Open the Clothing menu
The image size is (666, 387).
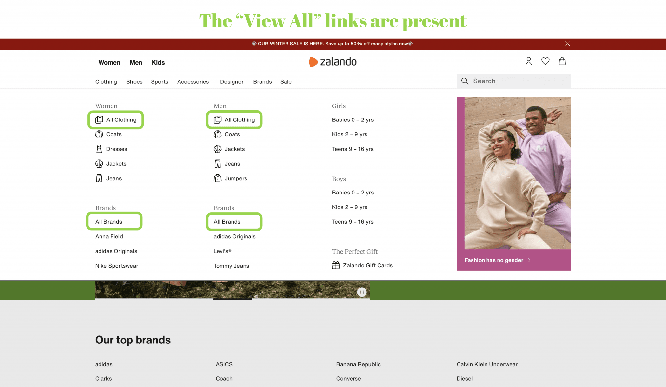(106, 82)
